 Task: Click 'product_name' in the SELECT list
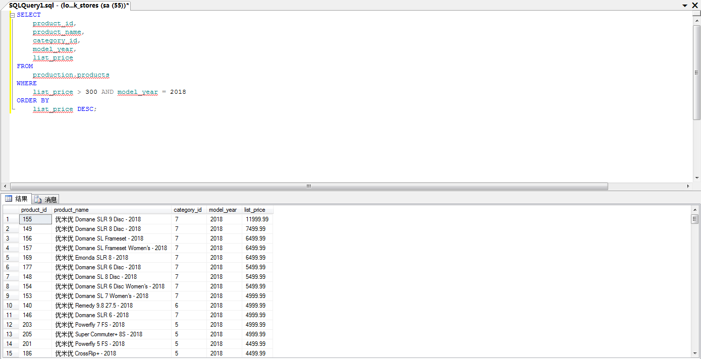(57, 32)
